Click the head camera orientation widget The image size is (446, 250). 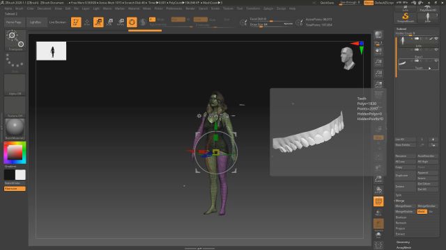(x=347, y=58)
